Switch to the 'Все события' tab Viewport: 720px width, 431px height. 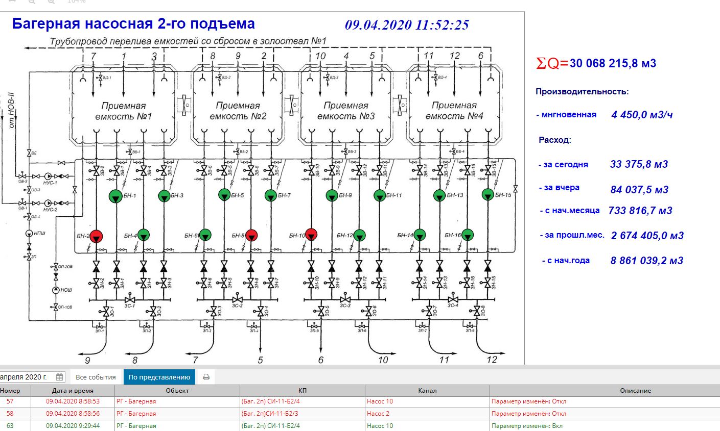[96, 377]
